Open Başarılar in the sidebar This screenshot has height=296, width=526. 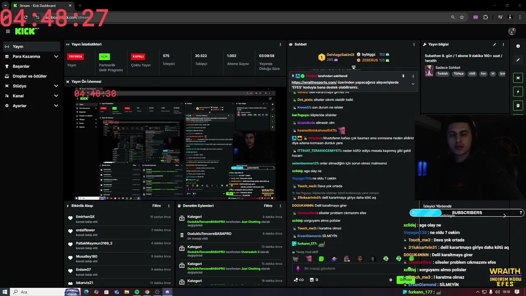(x=31, y=66)
